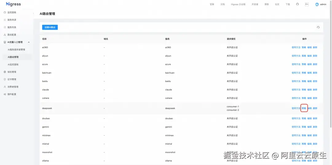
Task: Delete the ai360 route
Action: click(315, 47)
